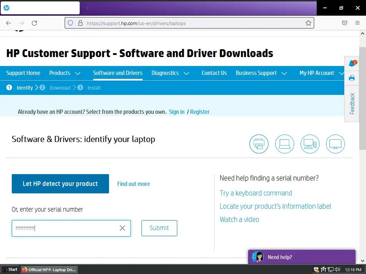
Task: Click the padlock site security icon
Action: (x=80, y=23)
